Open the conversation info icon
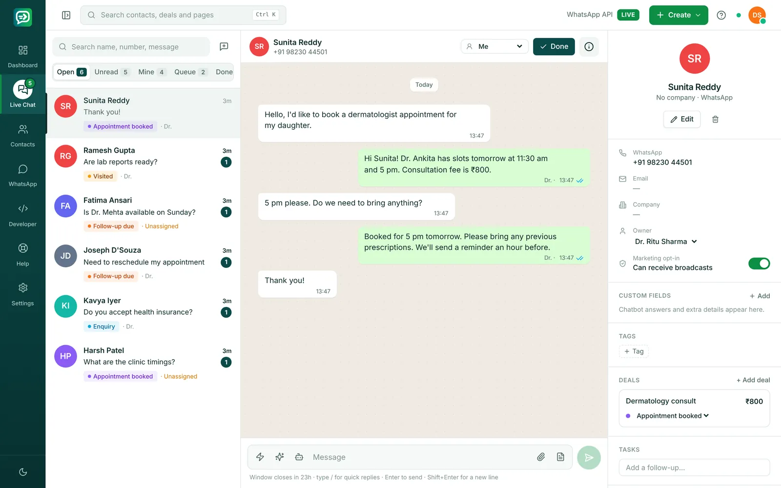The width and height of the screenshot is (781, 488). click(589, 46)
